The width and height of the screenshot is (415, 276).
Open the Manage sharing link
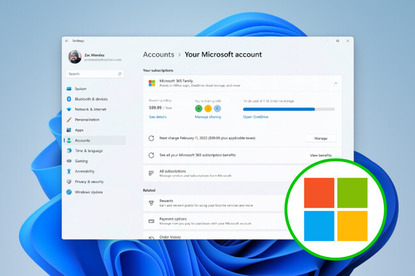point(207,117)
